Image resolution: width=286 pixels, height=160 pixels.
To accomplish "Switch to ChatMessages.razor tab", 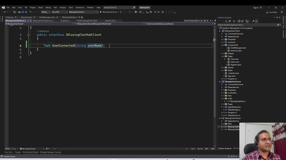I will pyautogui.click(x=47, y=17).
